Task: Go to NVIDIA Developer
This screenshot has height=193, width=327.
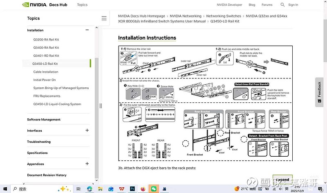Action: coord(229,4)
